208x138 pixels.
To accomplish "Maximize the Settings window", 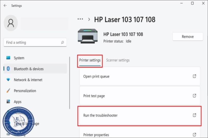I will point(192,3).
